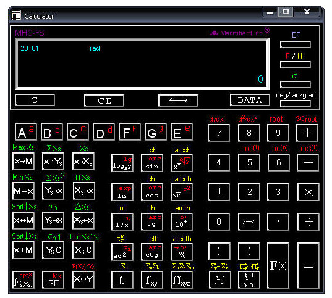Switch the deg/rad/grad angle mode button
The height and width of the screenshot is (298, 332).
point(296,104)
